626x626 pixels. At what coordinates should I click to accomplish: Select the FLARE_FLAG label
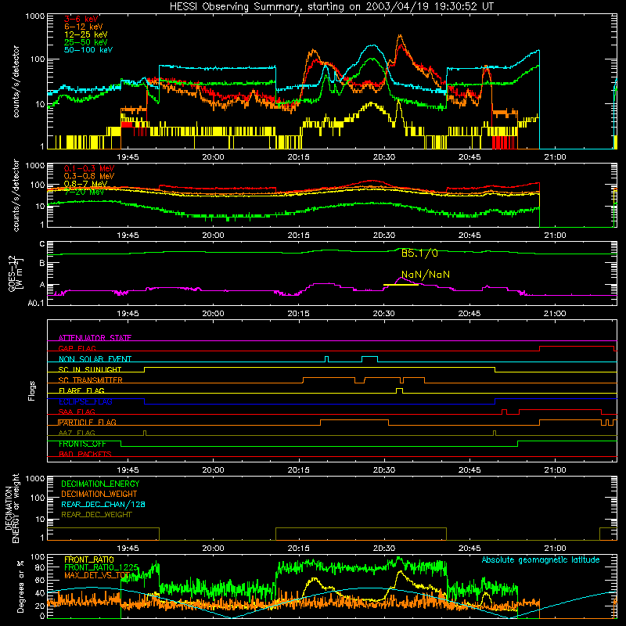(81, 390)
